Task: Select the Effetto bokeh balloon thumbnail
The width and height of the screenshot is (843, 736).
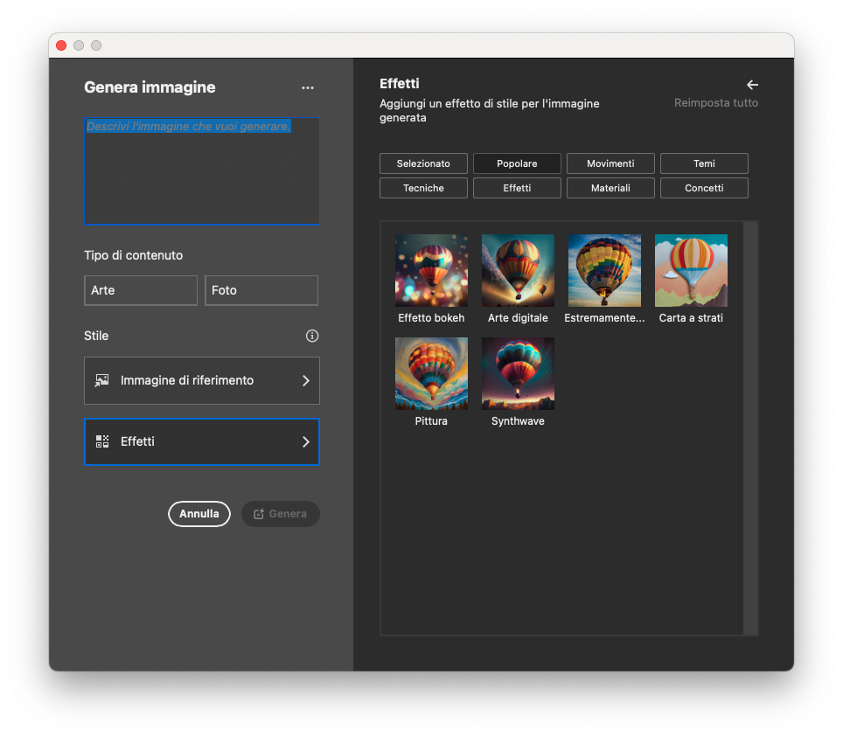Action: [431, 270]
